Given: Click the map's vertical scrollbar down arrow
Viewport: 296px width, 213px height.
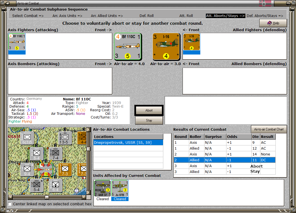Looking at the screenshot, I should pos(88,193).
